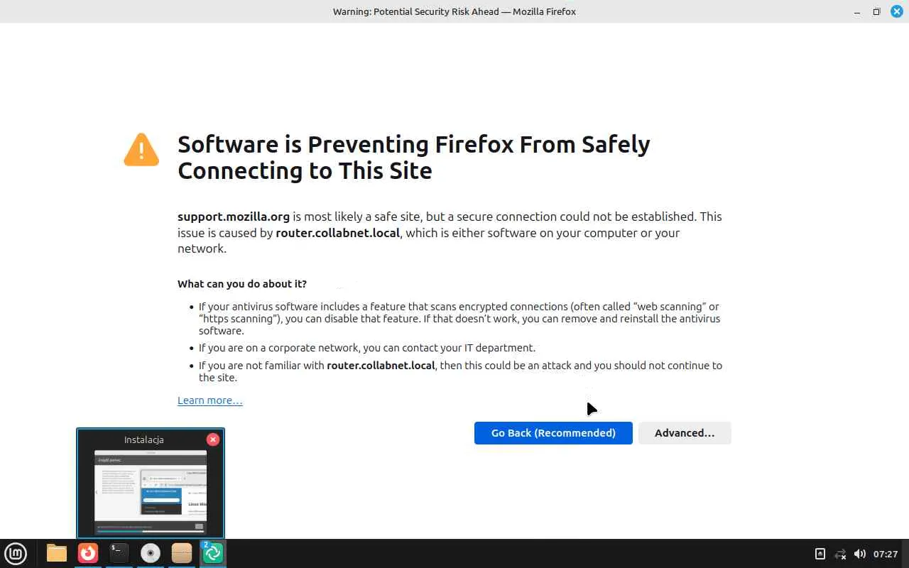909x568 pixels.
Task: Show the calendar from the 07:27 clock
Action: 886,554
